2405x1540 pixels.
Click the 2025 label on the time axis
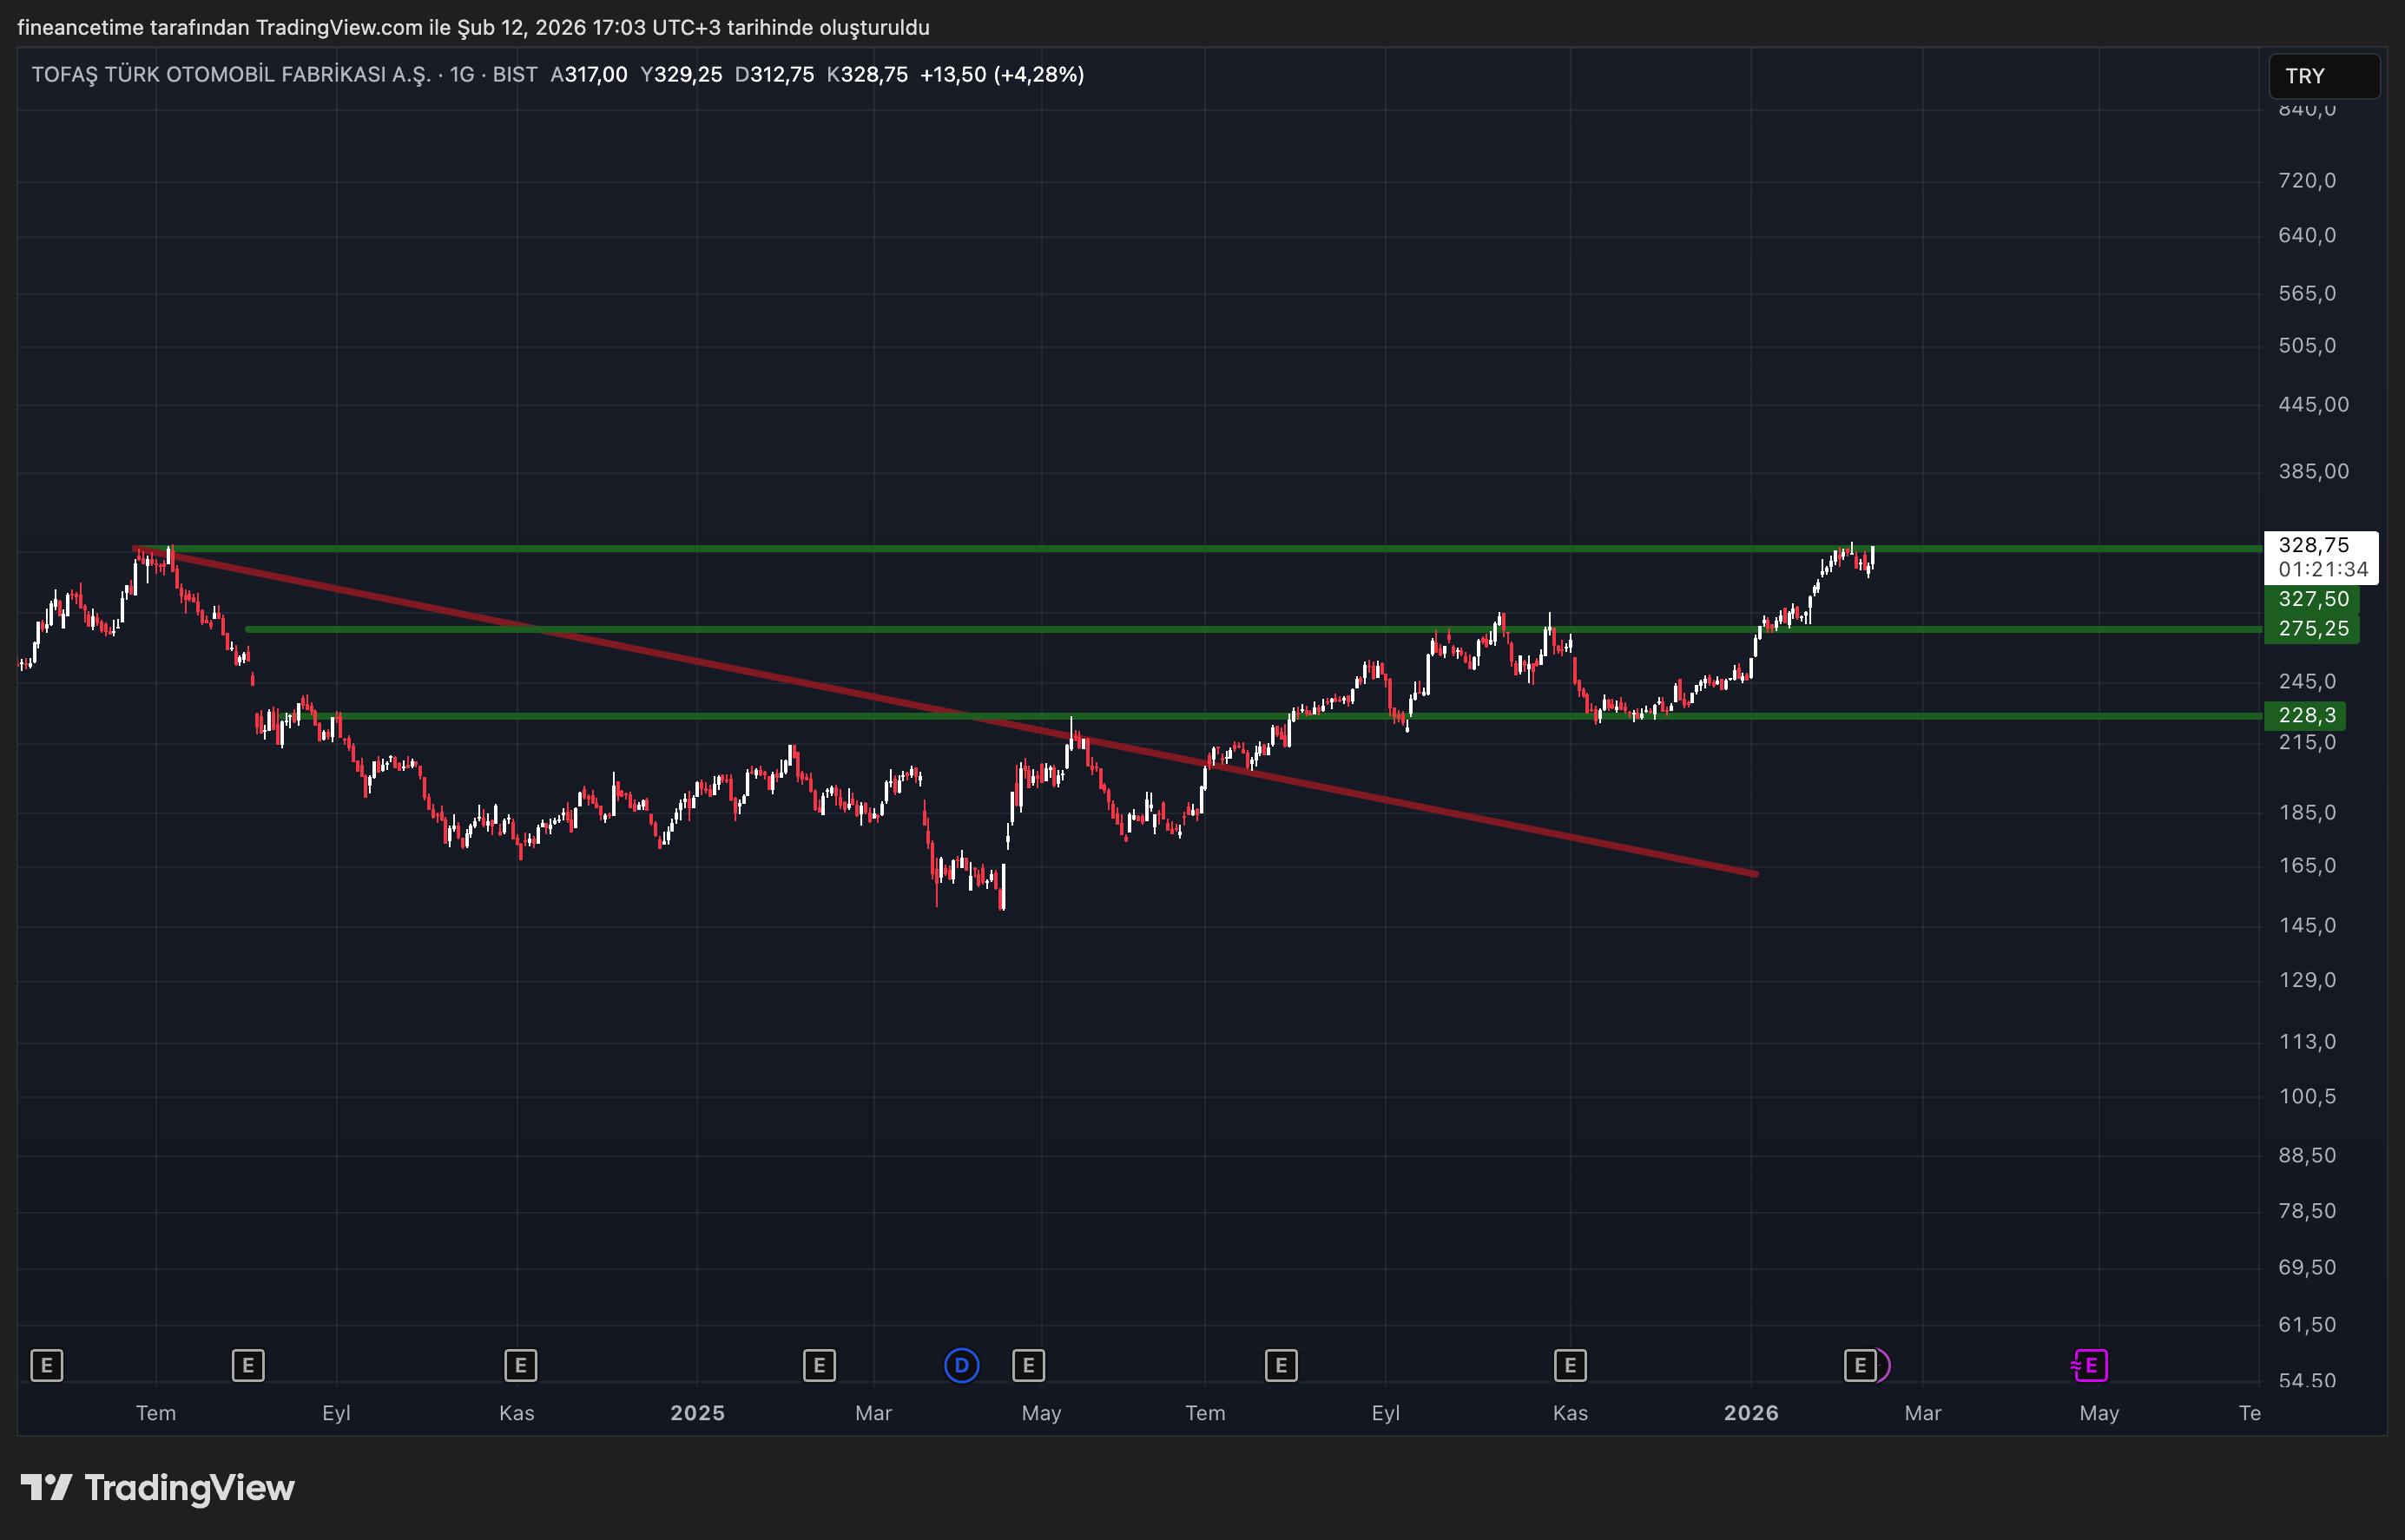[x=697, y=1413]
